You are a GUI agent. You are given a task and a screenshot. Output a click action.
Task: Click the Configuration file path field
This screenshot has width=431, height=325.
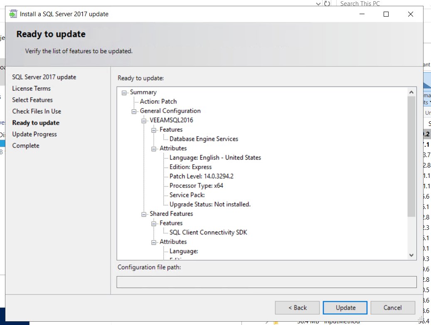point(267,282)
